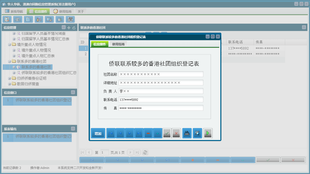The image size is (310, 174).
Task: Click the grid cell 137****5892
Action: coord(240,48)
